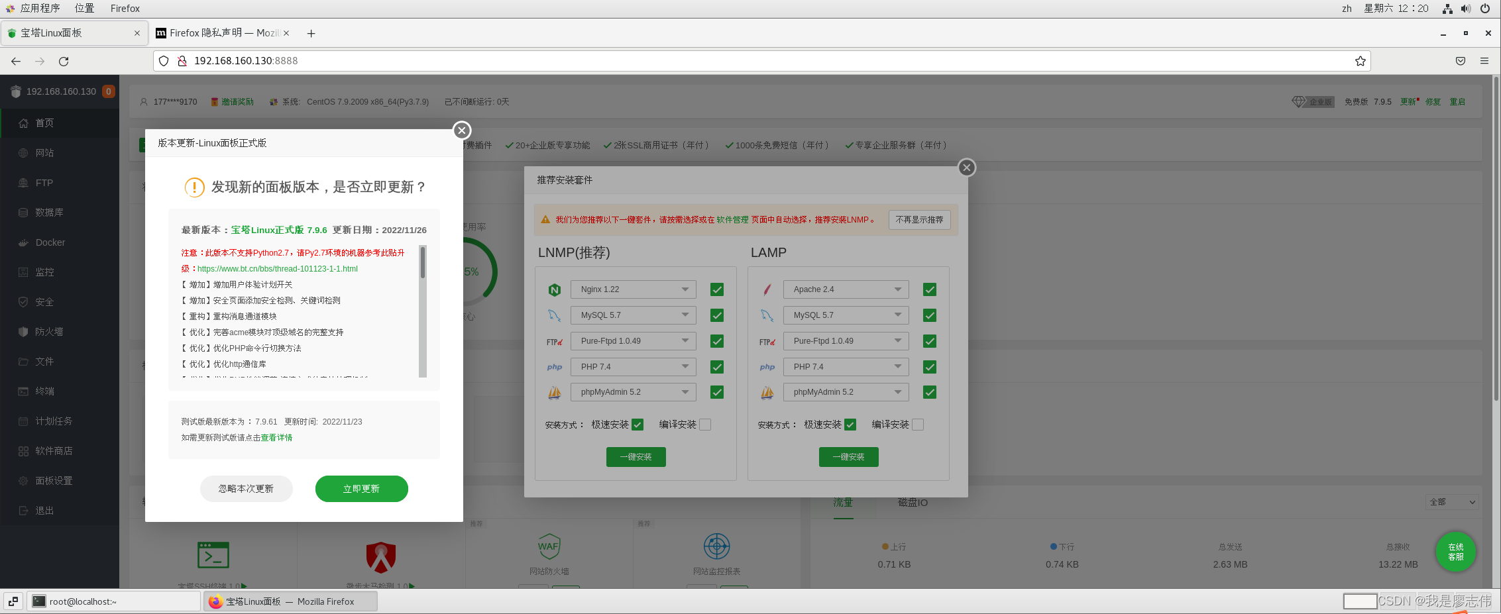Click the URL address field
Viewport: 1501px width, 614px height.
762,61
